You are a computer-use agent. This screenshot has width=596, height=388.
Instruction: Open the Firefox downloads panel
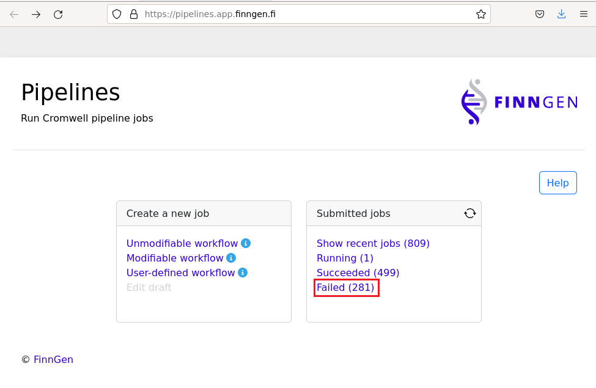tap(562, 14)
